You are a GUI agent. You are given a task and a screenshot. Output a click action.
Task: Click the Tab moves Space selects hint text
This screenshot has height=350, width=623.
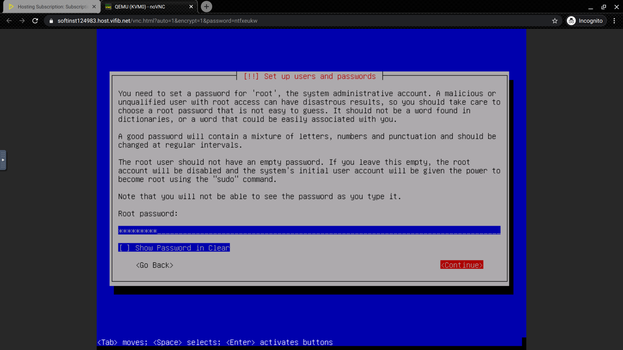[215, 342]
